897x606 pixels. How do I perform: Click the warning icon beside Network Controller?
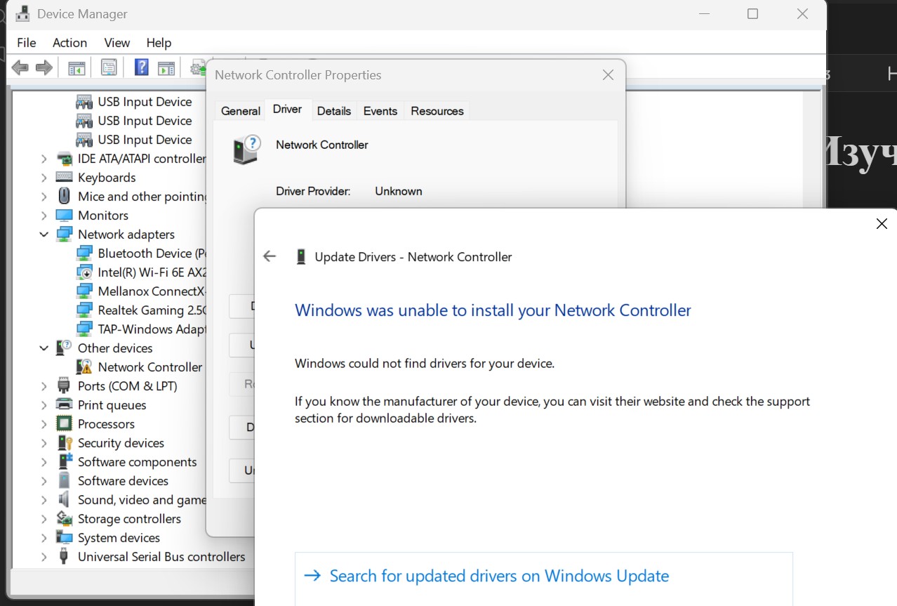coord(84,367)
